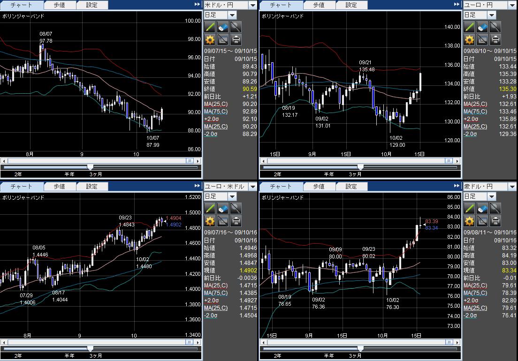Screen dimensions: 518x361
Task: Toggle the +2.0σ band in USD/JPY legend
Action: point(212,119)
